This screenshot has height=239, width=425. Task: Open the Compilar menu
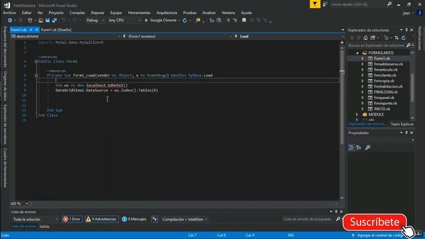pyautogui.click(x=77, y=13)
